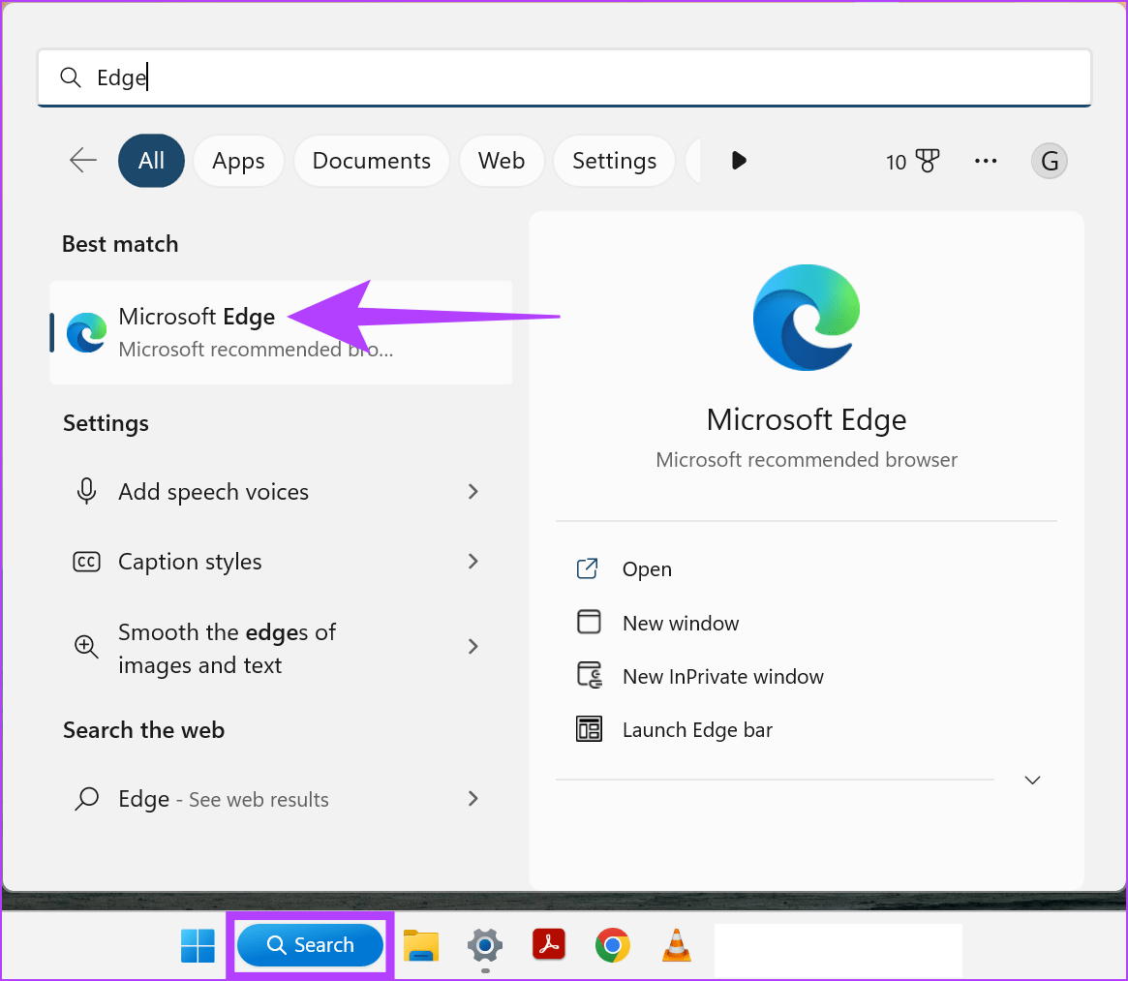Switch to the Apps filter tab

238,161
